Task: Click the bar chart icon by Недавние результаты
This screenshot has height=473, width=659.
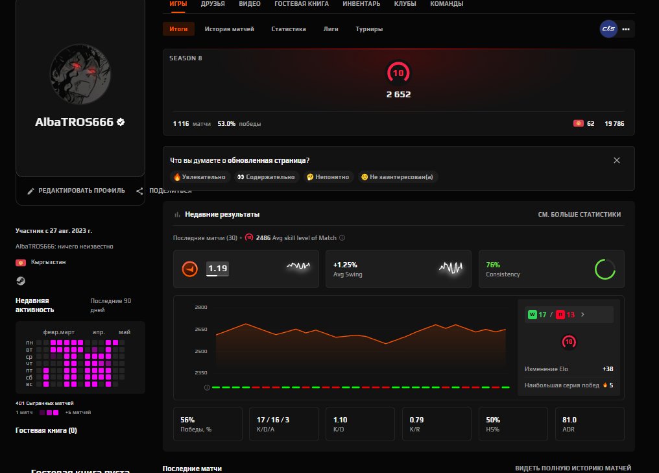Action: click(x=177, y=214)
